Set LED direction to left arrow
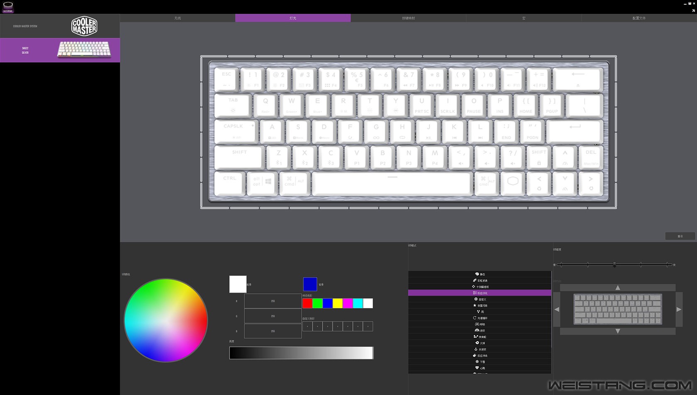This screenshot has width=697, height=395. 557,309
